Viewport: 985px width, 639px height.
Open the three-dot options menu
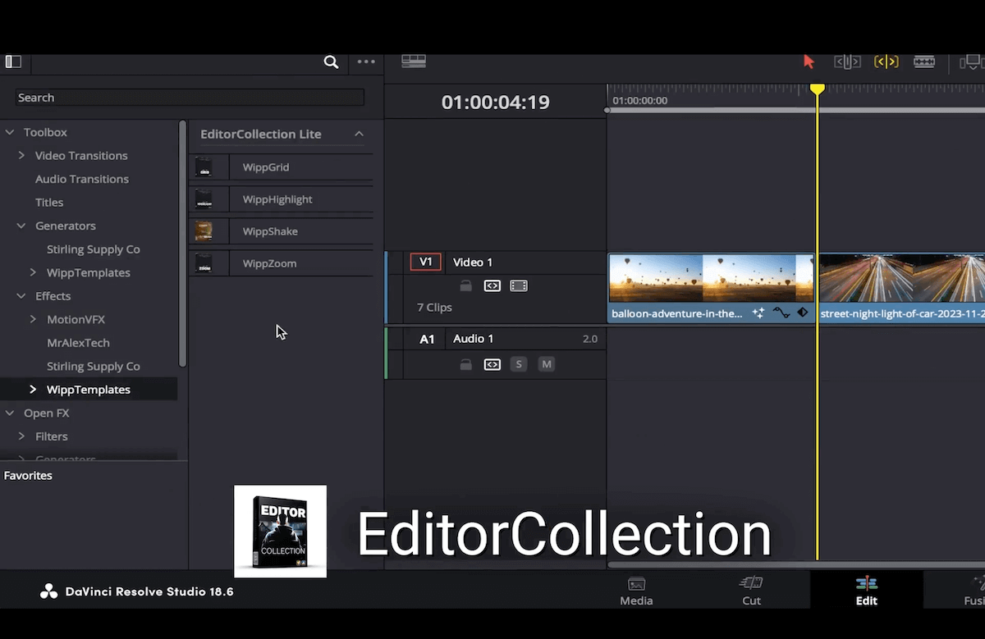[x=366, y=62]
